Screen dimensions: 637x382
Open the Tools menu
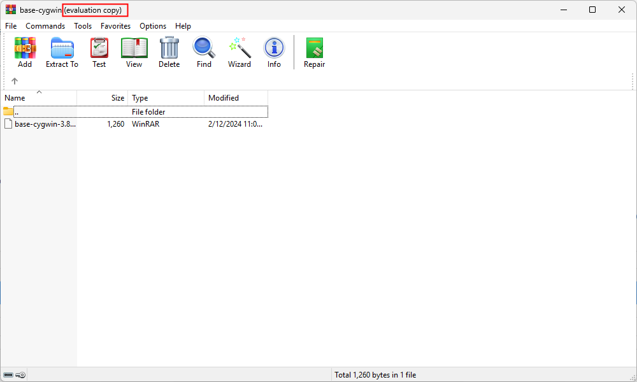click(83, 26)
